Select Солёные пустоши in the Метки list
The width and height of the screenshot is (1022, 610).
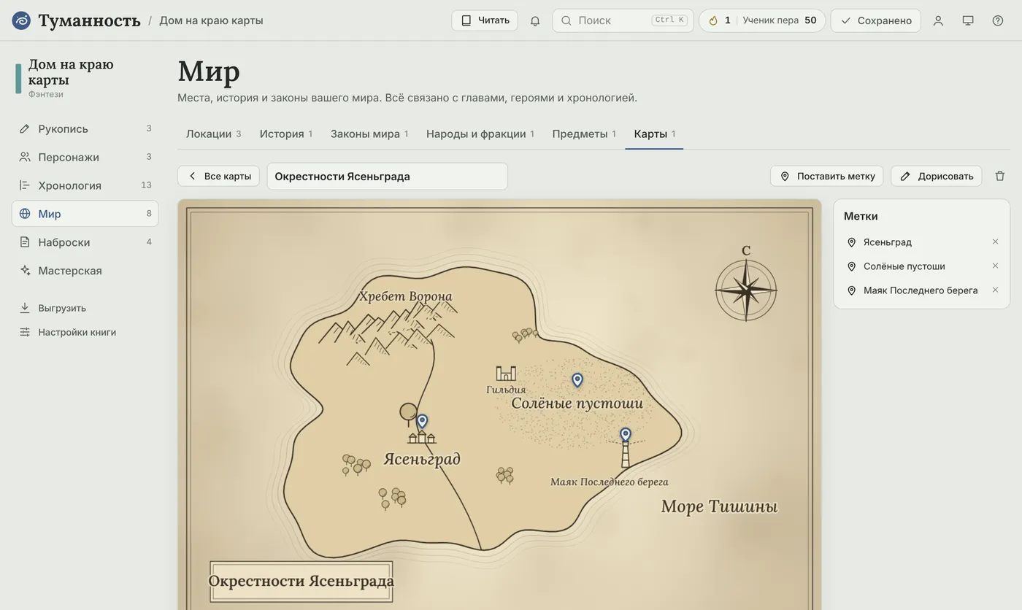click(904, 266)
